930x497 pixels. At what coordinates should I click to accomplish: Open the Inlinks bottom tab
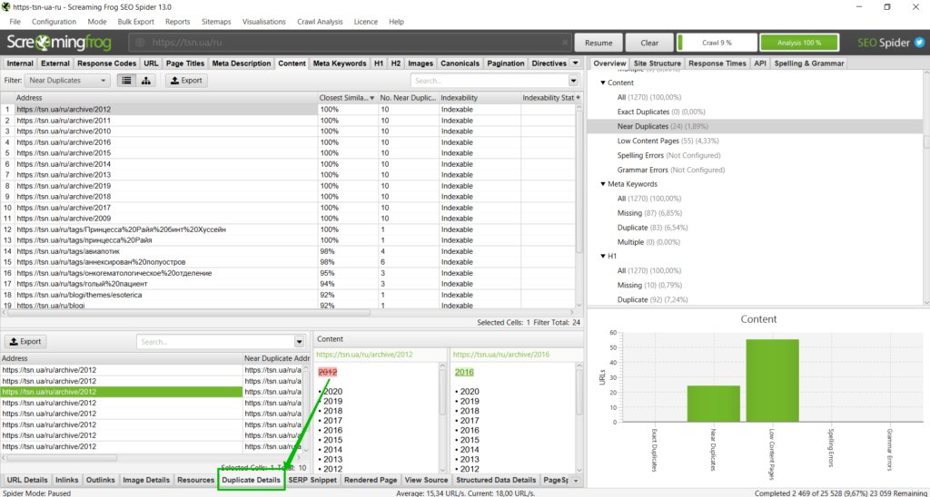[x=67, y=480]
